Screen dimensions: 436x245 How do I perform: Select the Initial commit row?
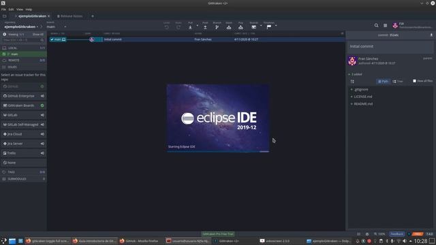(197, 39)
